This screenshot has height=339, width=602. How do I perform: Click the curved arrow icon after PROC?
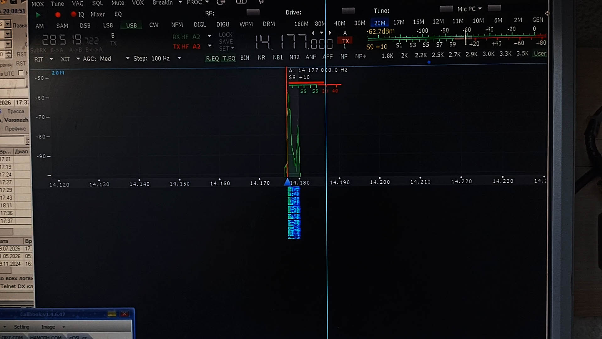(221, 2)
